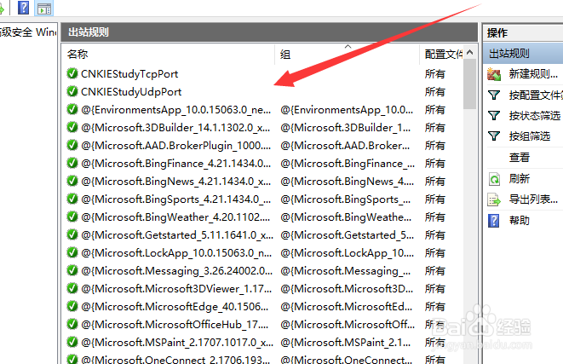The width and height of the screenshot is (563, 364).
Task: Select rule @{Microsoft.Messaging_3.26.24002.0...
Action: [176, 271]
